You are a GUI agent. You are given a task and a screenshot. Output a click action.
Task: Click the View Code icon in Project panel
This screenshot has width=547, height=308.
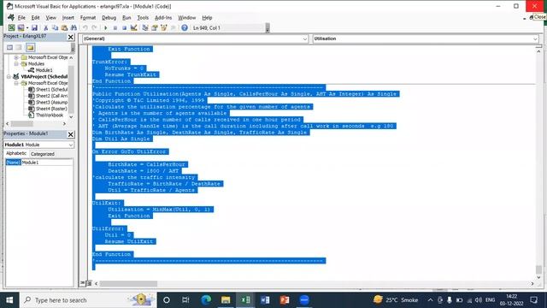pyautogui.click(x=9, y=48)
